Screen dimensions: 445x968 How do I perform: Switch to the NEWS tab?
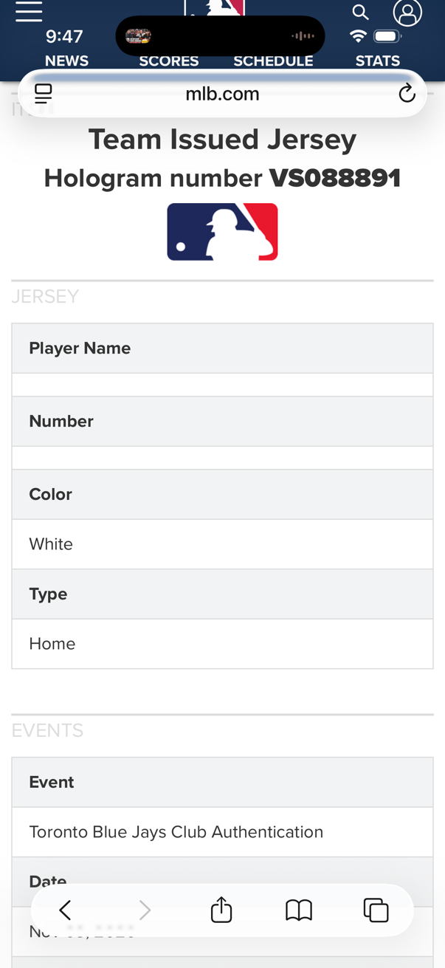click(66, 61)
